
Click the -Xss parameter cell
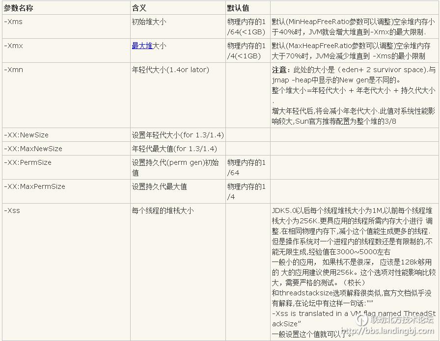point(15,210)
